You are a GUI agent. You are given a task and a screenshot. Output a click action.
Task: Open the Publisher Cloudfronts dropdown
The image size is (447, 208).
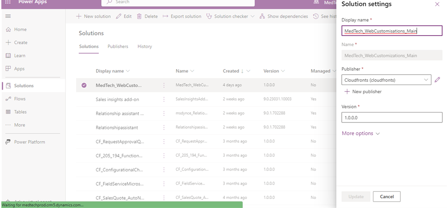point(386,80)
